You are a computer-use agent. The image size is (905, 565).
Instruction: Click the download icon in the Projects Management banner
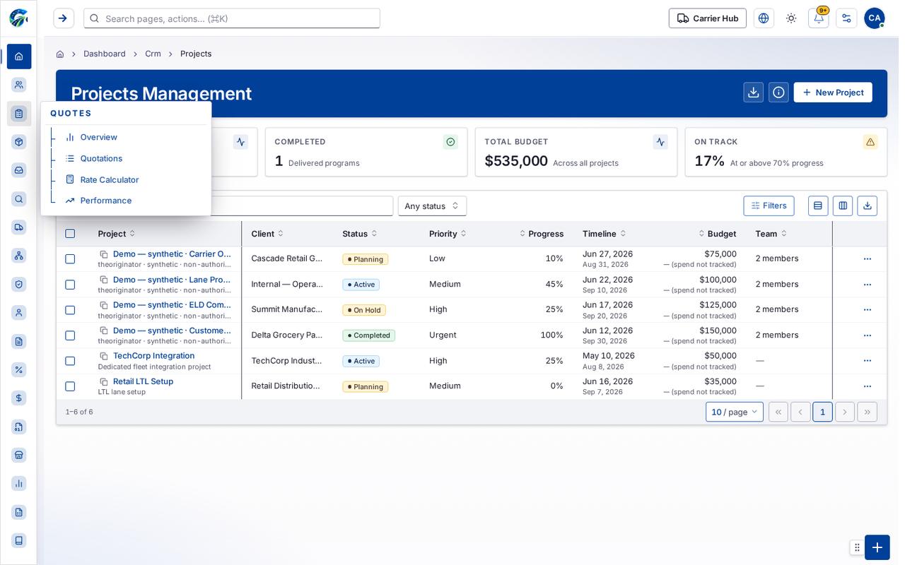[754, 93]
